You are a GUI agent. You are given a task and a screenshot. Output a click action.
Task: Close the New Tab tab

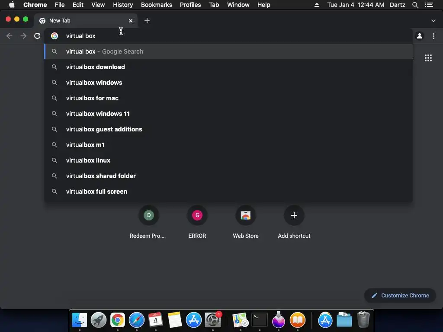coord(131,21)
